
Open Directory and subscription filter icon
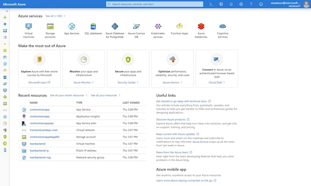tap(221, 4)
